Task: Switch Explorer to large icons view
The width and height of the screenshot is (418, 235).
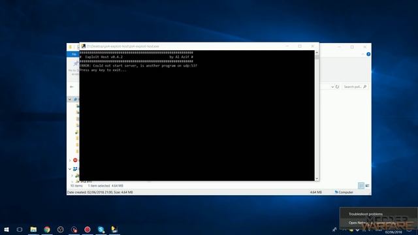Action: click(x=367, y=185)
